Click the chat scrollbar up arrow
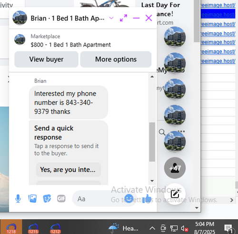 [152, 77]
